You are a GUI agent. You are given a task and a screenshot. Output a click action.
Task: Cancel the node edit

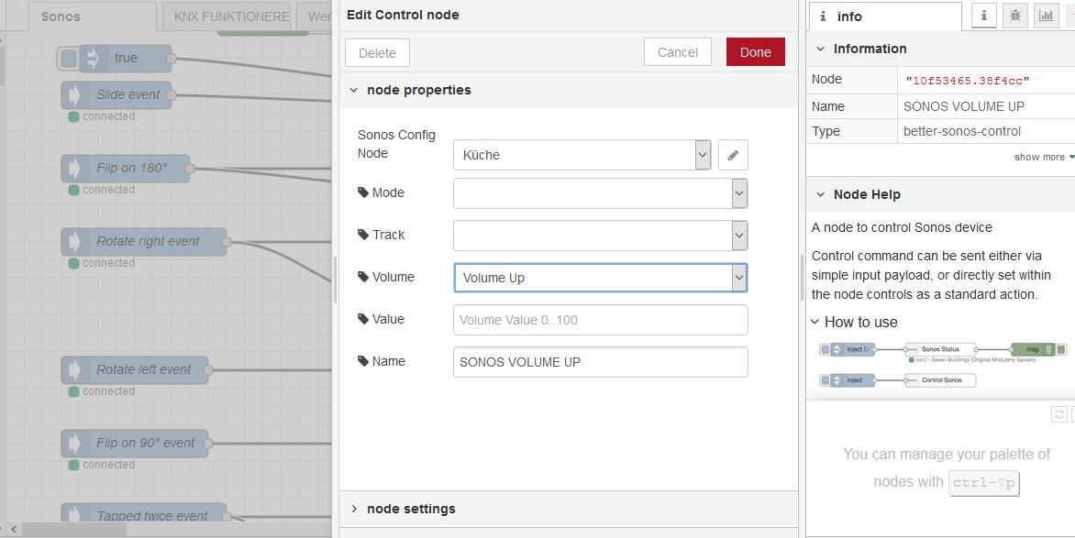coord(677,52)
